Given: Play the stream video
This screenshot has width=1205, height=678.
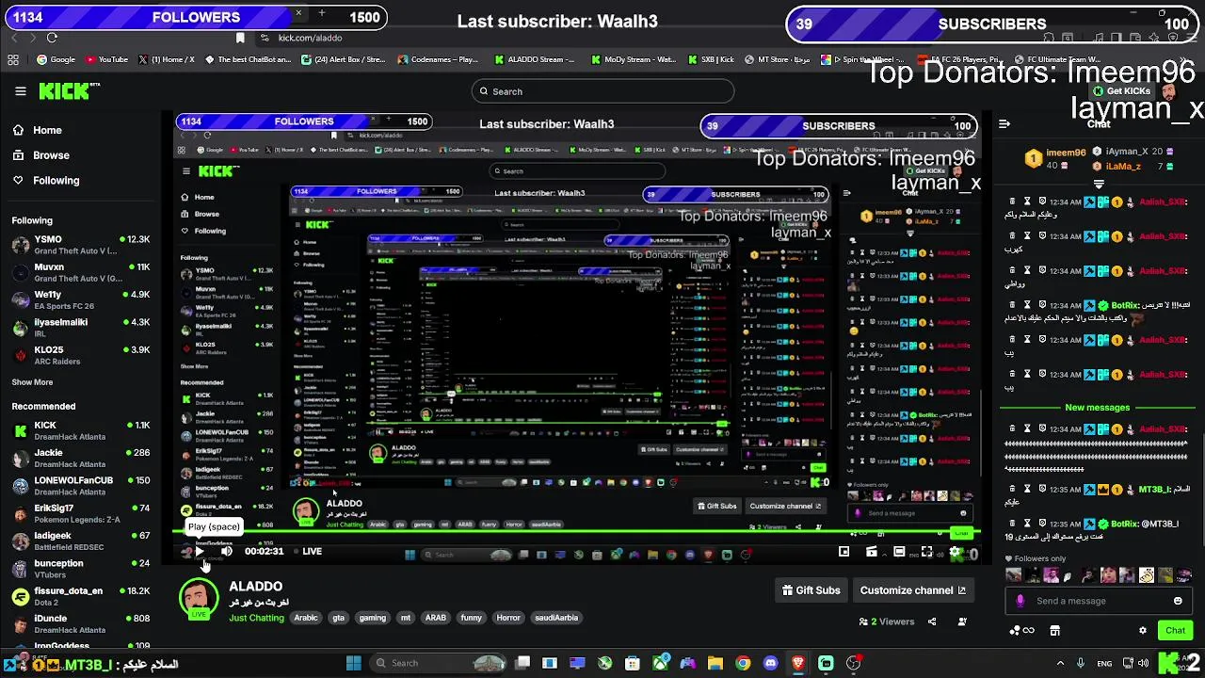Looking at the screenshot, I should pos(199,552).
